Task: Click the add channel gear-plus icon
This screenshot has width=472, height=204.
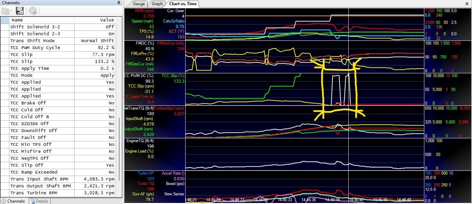Action: point(33,11)
